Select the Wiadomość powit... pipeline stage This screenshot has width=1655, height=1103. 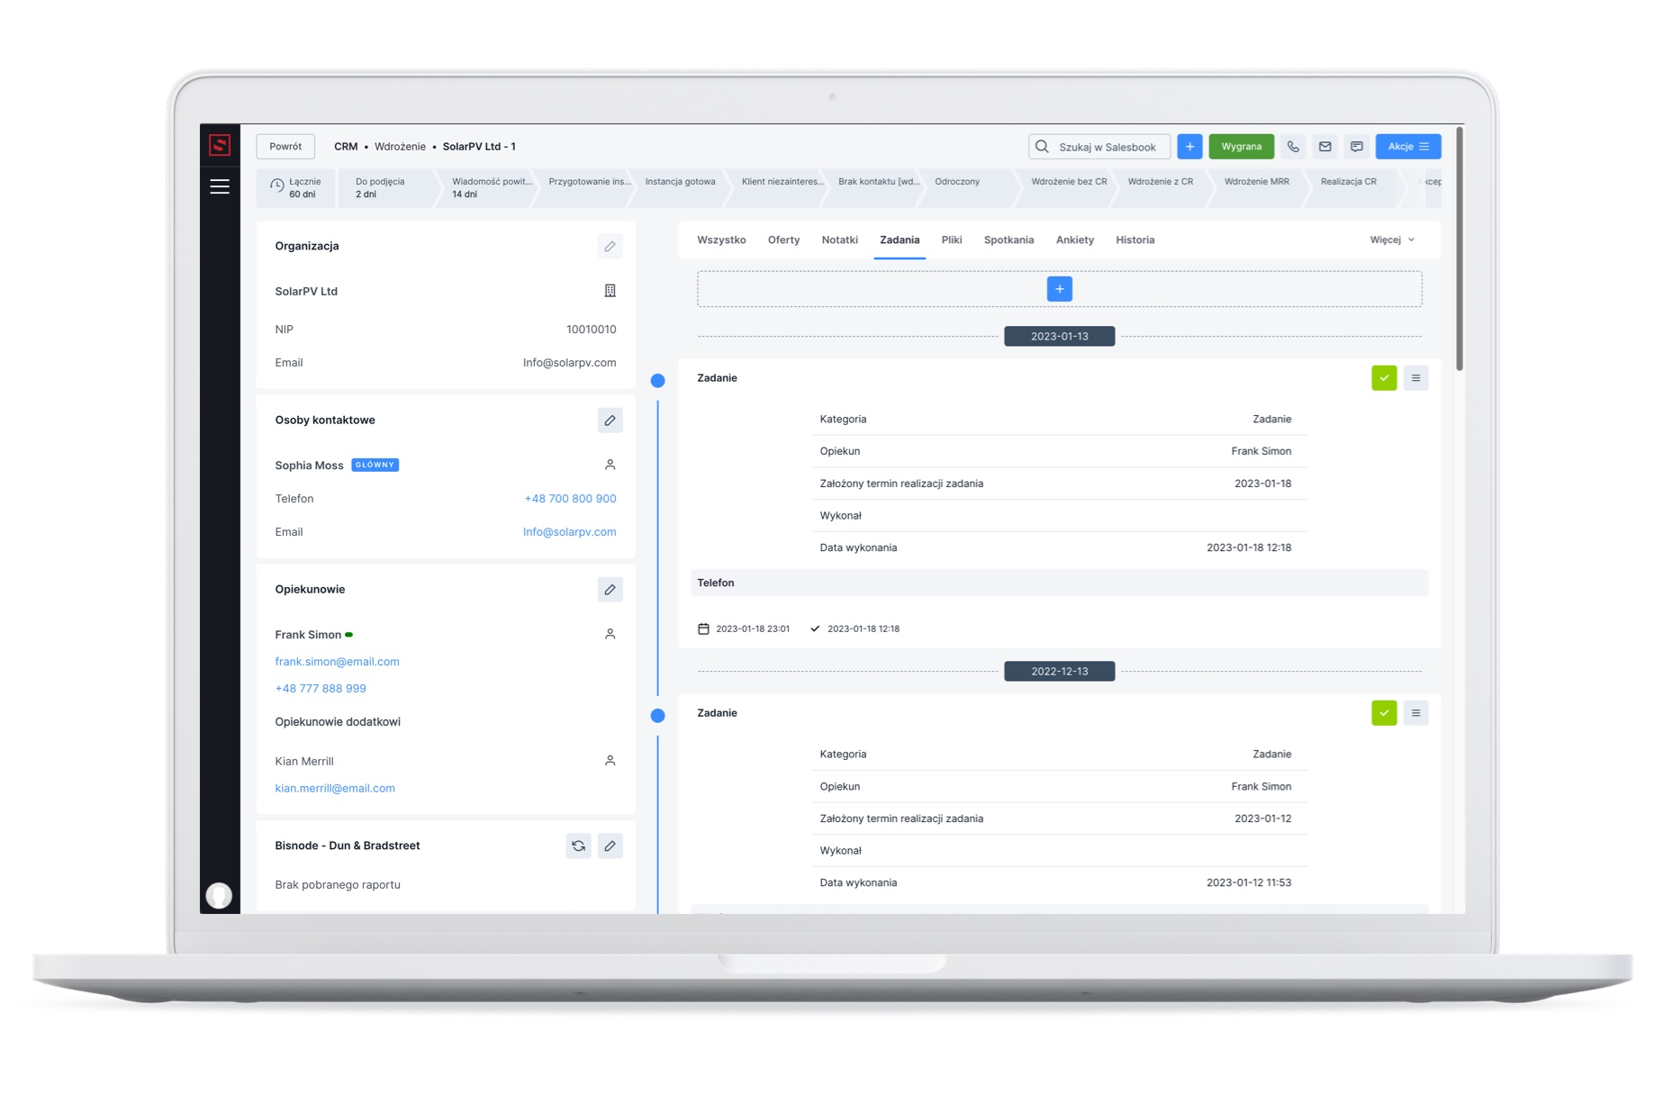[487, 187]
